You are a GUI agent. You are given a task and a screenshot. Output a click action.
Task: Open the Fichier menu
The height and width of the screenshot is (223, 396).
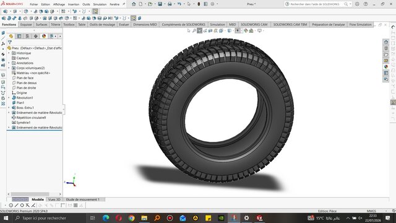pyautogui.click(x=33, y=4)
